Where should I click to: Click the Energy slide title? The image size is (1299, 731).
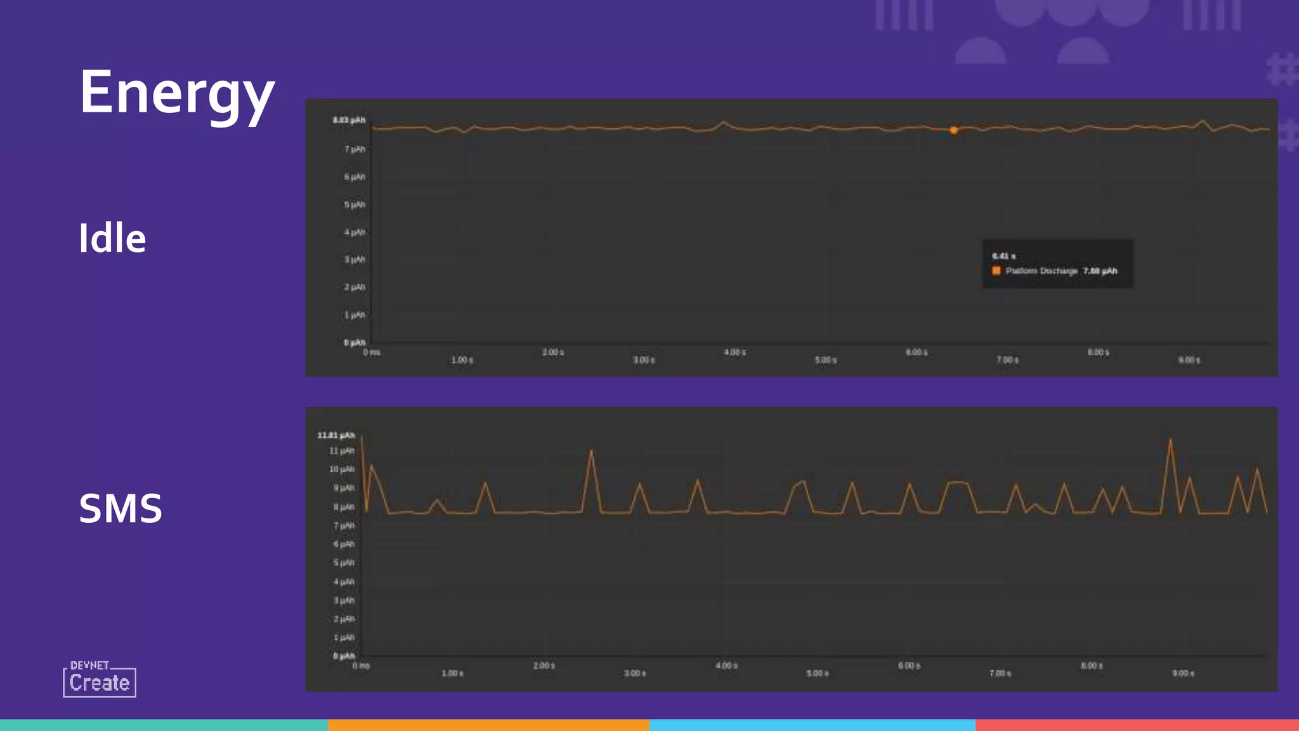176,93
